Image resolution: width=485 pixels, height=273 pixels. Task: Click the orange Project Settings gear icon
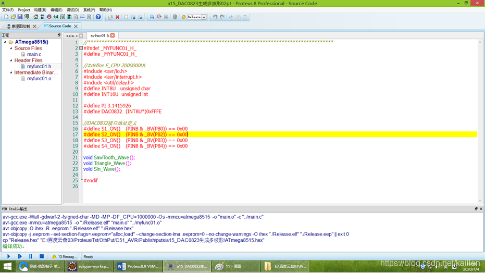(184, 17)
